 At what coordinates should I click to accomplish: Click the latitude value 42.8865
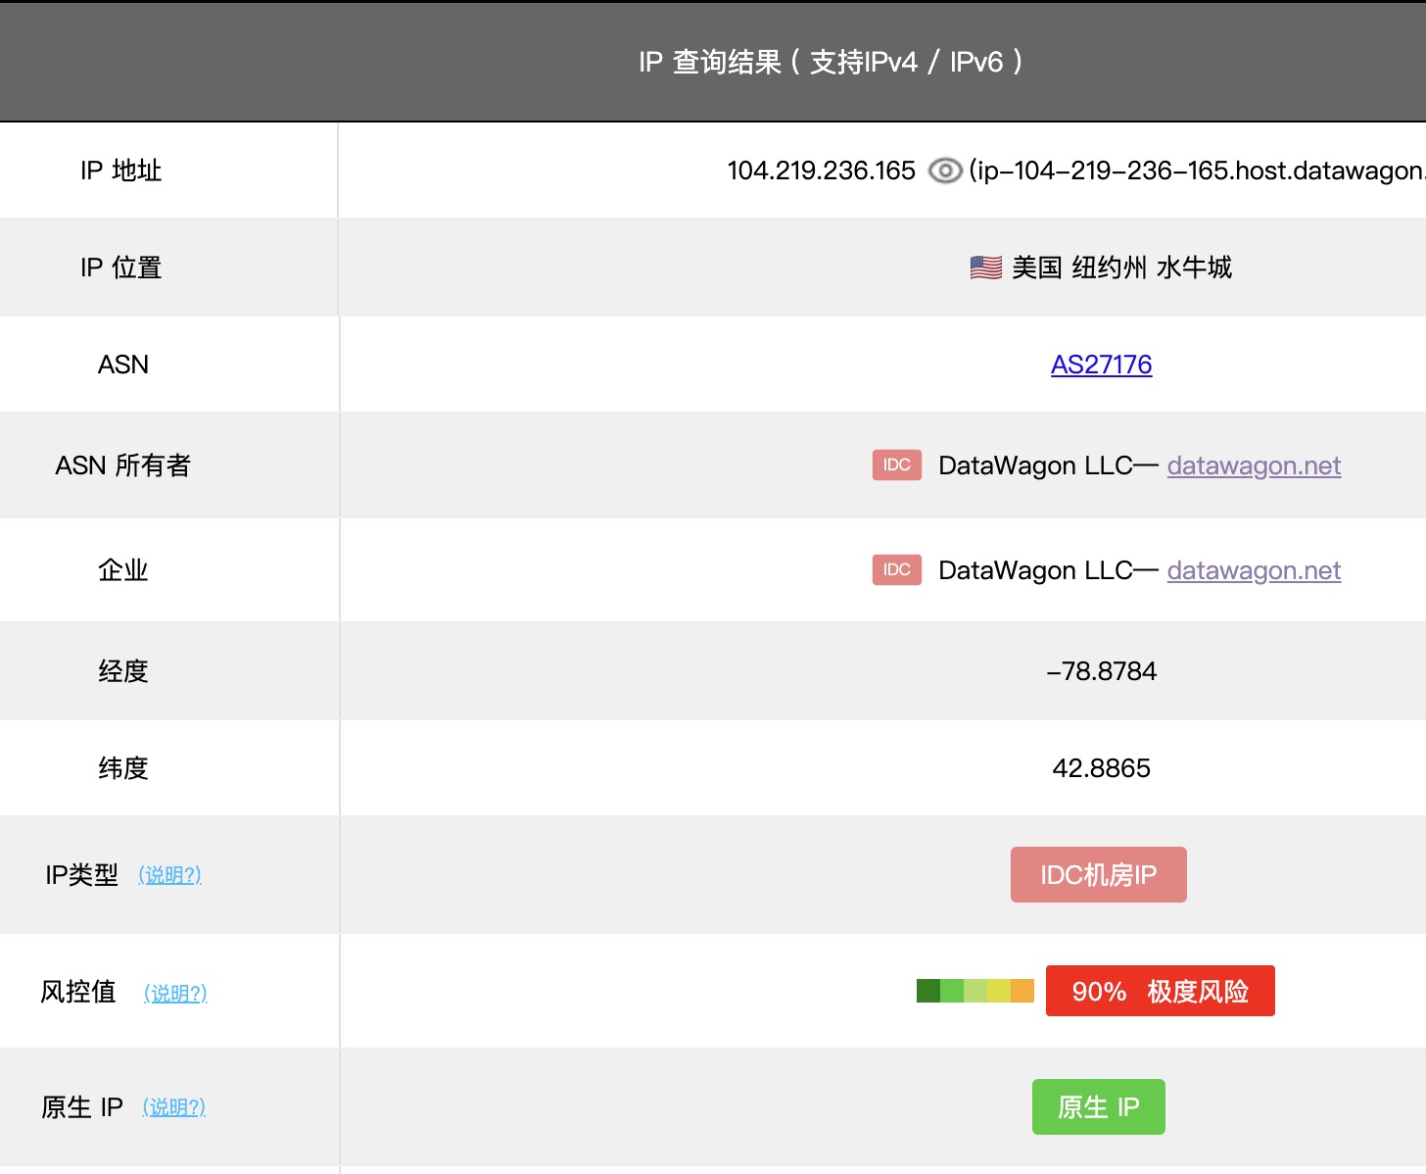pos(1102,768)
